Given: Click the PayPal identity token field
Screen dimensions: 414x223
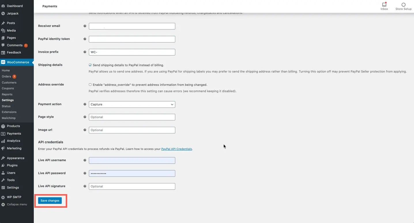Looking at the screenshot, I should click(132, 39).
